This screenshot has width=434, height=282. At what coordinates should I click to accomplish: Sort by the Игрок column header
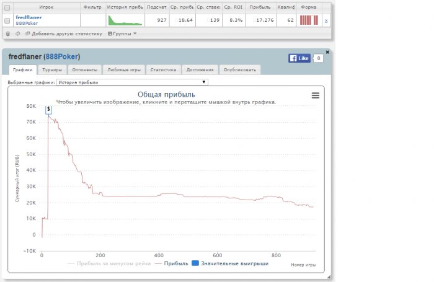pos(46,7)
